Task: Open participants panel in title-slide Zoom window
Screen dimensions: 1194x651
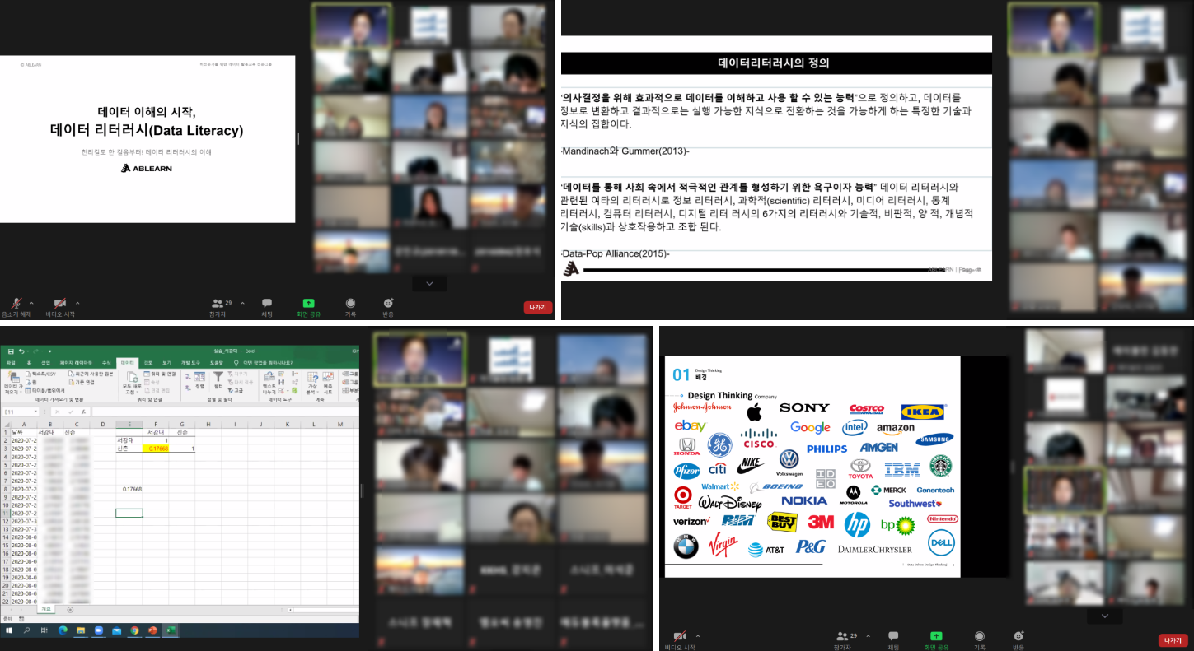Action: [218, 307]
